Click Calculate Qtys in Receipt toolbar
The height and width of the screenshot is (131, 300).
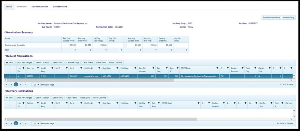(x=73, y=62)
